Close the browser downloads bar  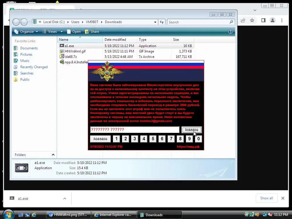283,198
